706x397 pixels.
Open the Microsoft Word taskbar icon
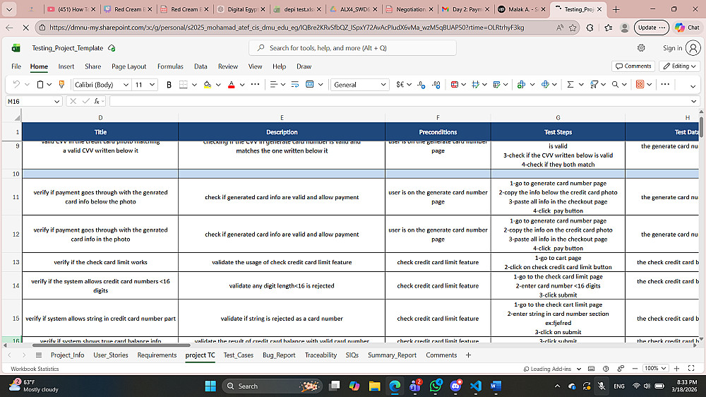(496, 386)
